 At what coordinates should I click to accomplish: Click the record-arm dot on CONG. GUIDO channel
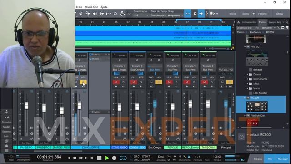tap(116, 87)
